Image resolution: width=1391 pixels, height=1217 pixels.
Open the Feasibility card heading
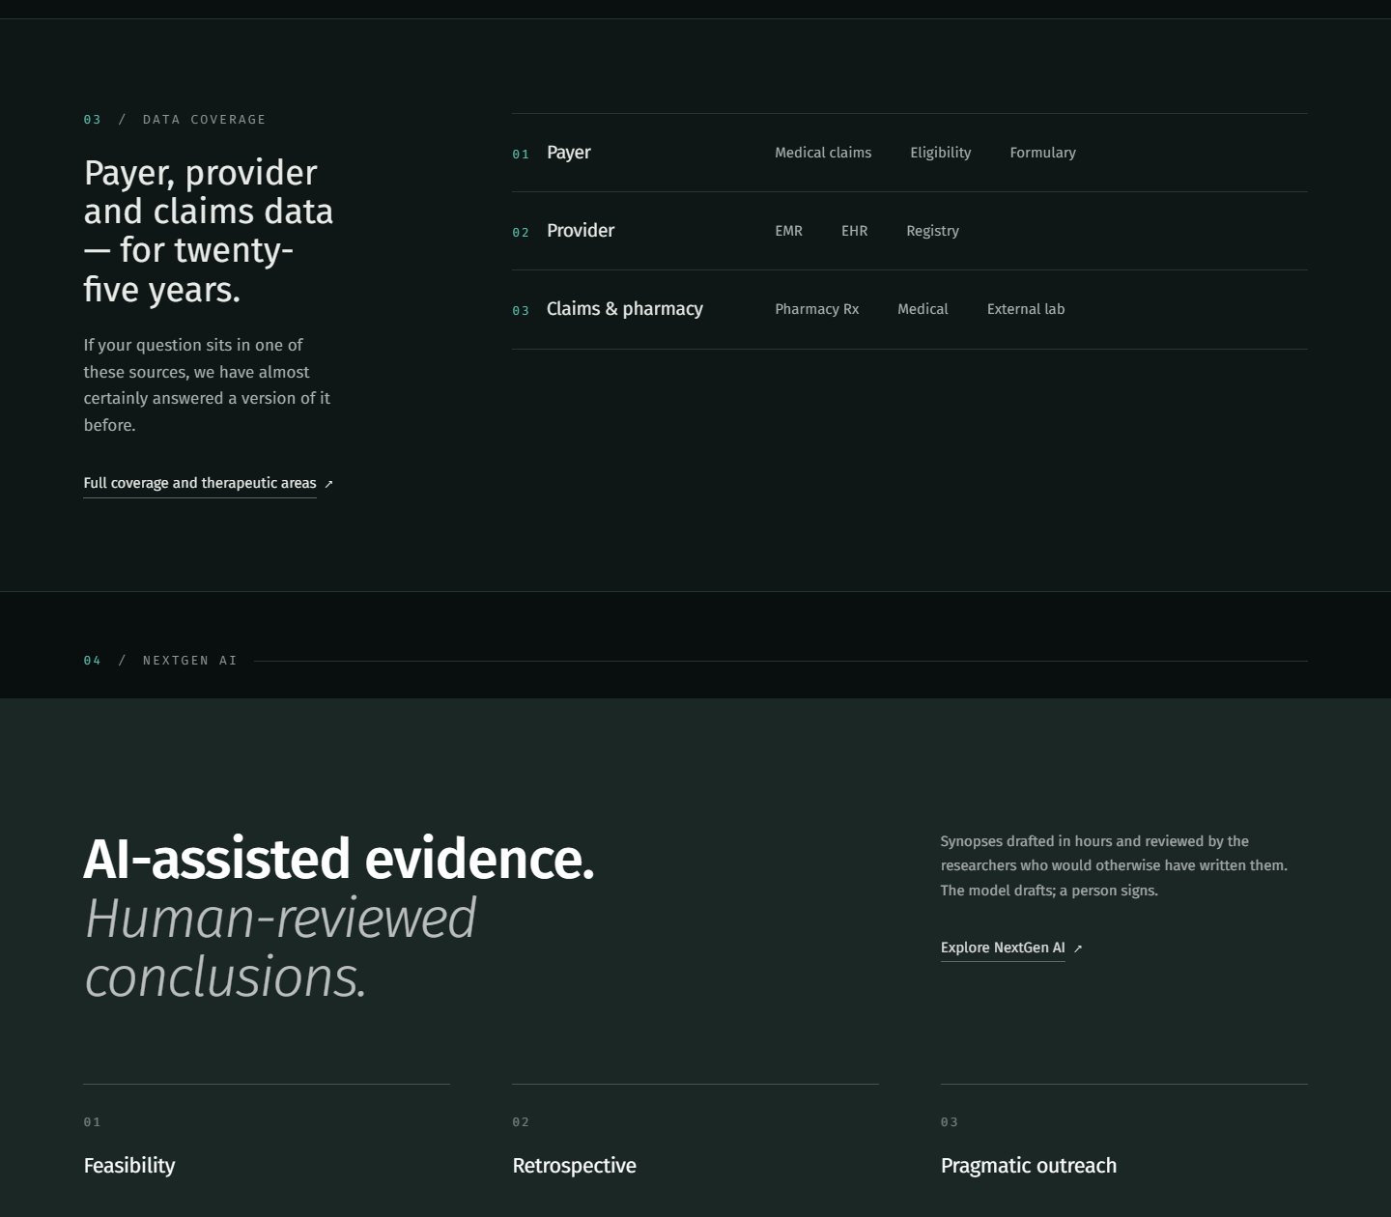(x=129, y=1166)
